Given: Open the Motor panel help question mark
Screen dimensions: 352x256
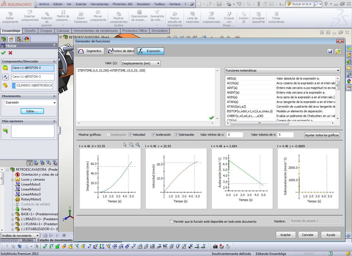Looking at the screenshot, I should [54, 46].
